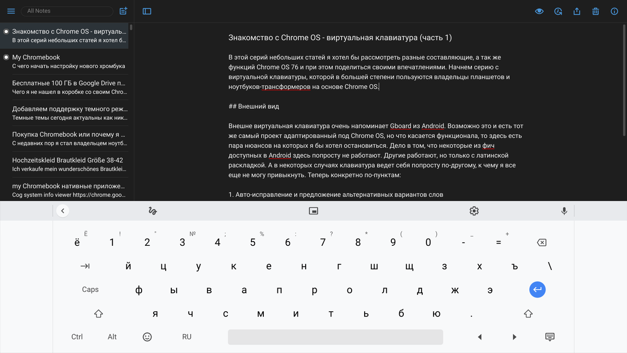Tap the ж key
The height and width of the screenshot is (353, 627).
pos(455,290)
